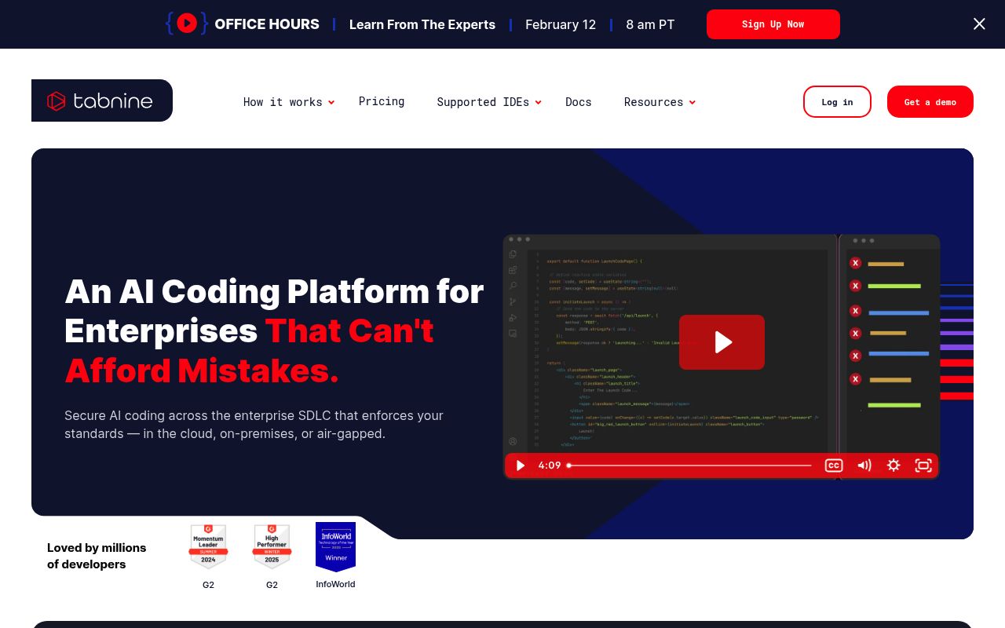Image resolution: width=1005 pixels, height=628 pixels.
Task: Go to the Pricing page
Action: [x=382, y=101]
